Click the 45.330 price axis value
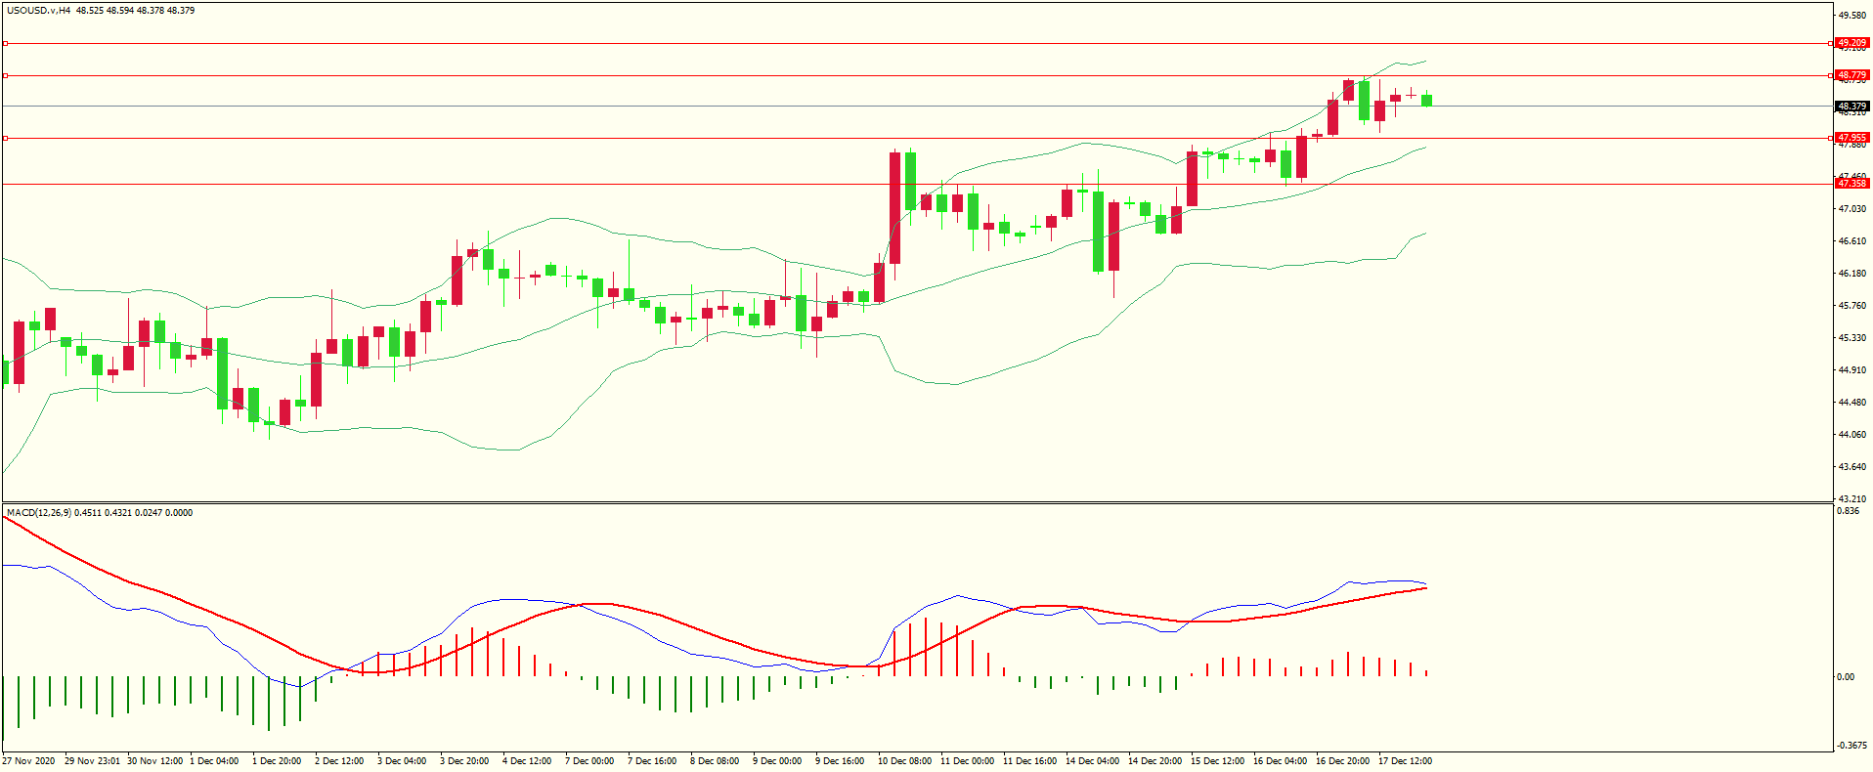 1852,338
